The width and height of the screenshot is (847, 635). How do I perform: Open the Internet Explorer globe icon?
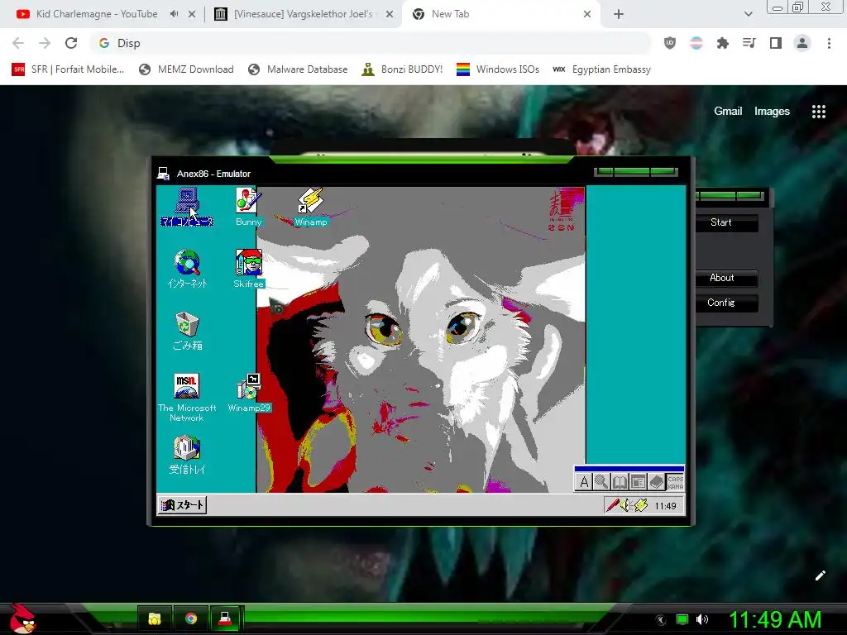(187, 269)
